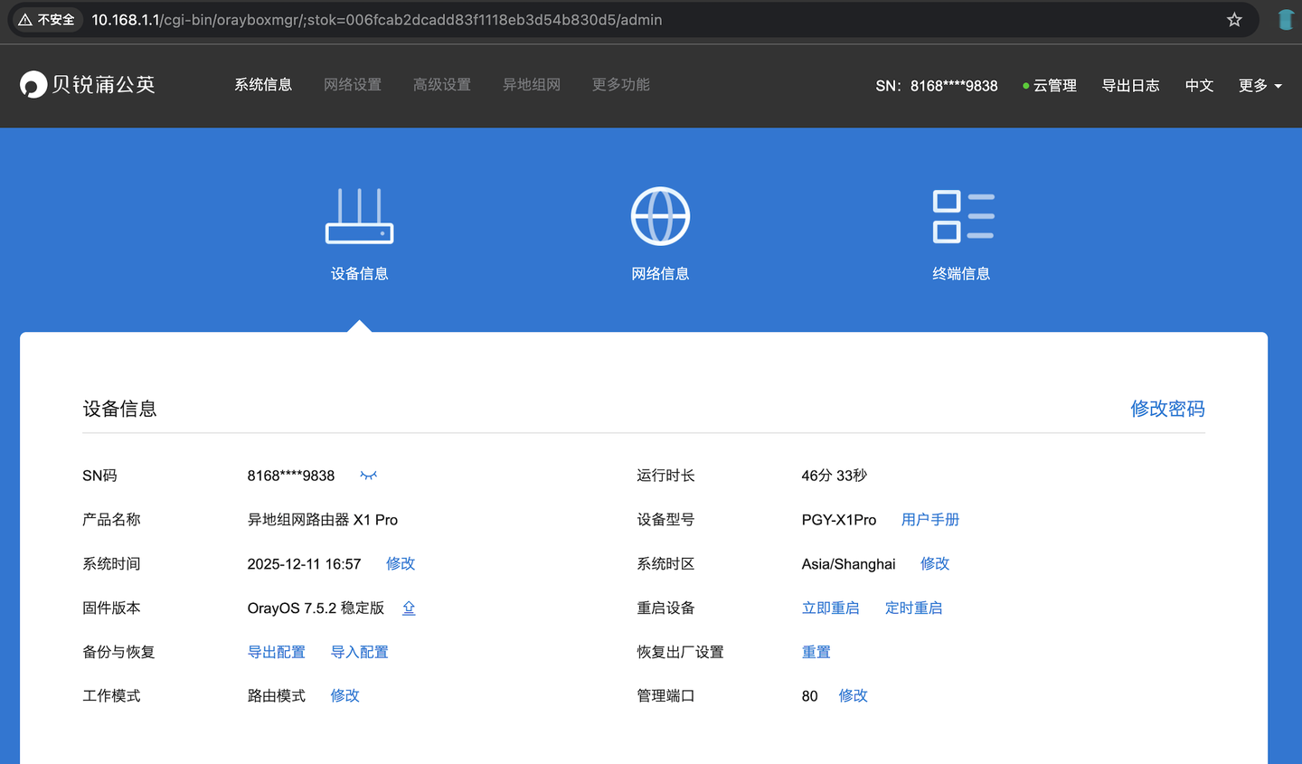Click the device model PGY-X1Pro
The height and width of the screenshot is (764, 1302).
coord(839,520)
